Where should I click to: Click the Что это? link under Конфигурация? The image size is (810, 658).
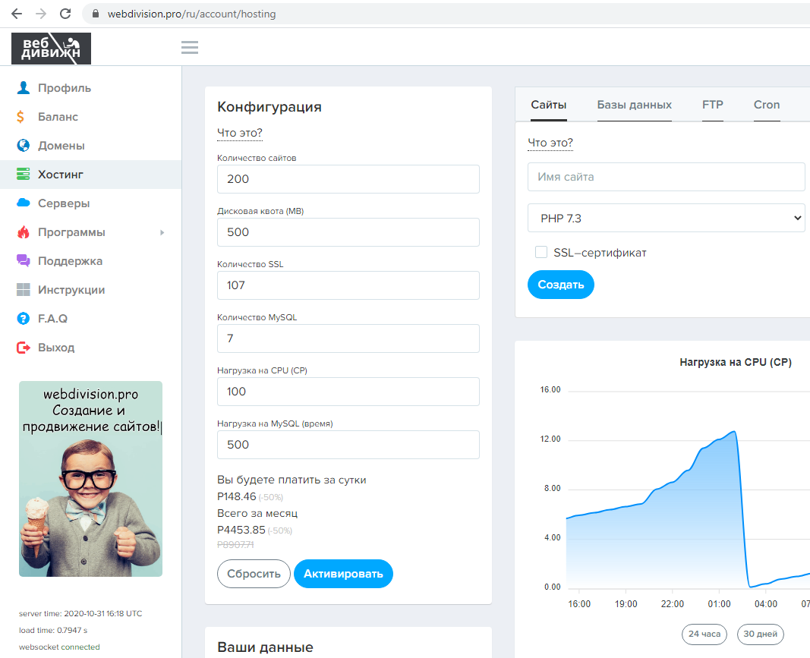[240, 134]
